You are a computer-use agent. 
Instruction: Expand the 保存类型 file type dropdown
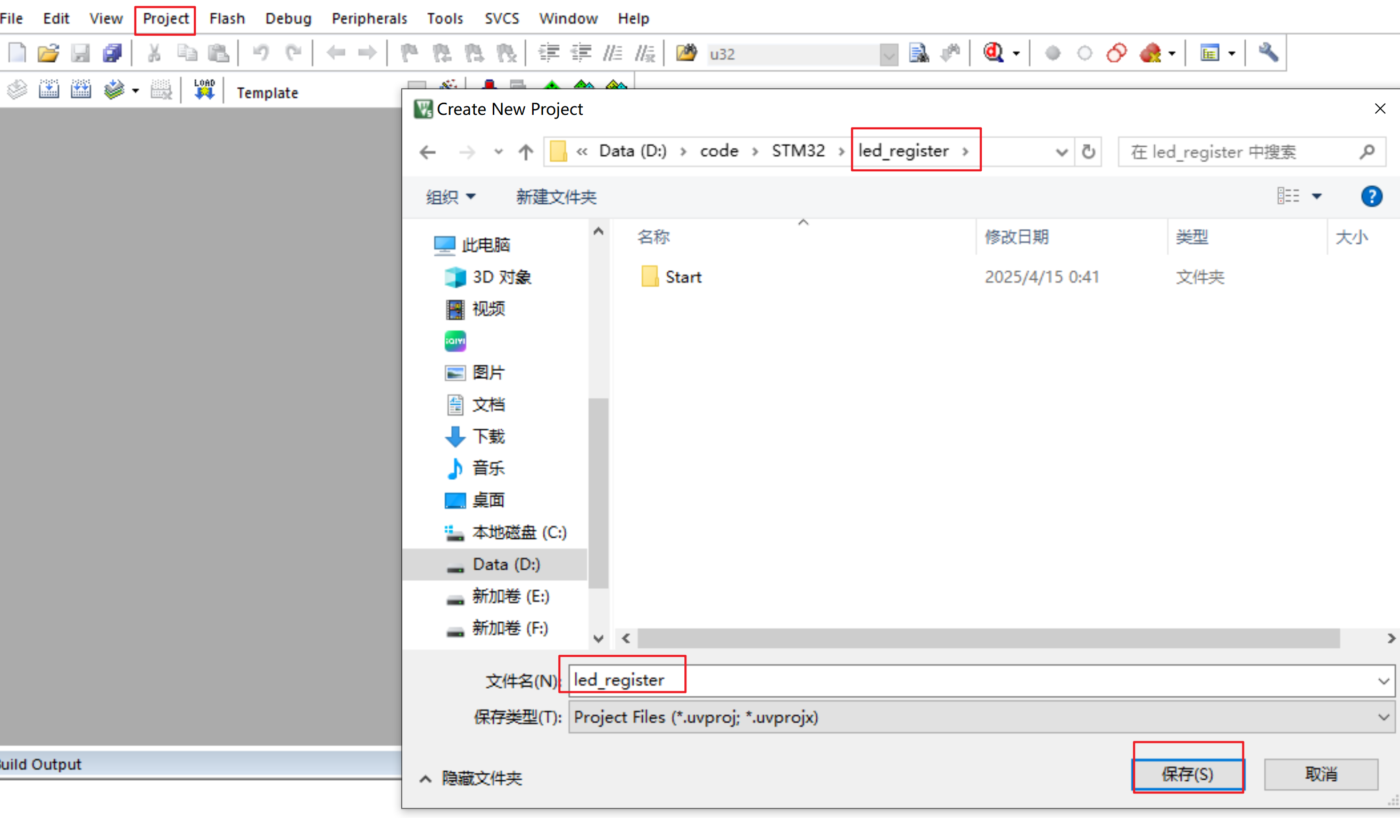(x=1383, y=717)
